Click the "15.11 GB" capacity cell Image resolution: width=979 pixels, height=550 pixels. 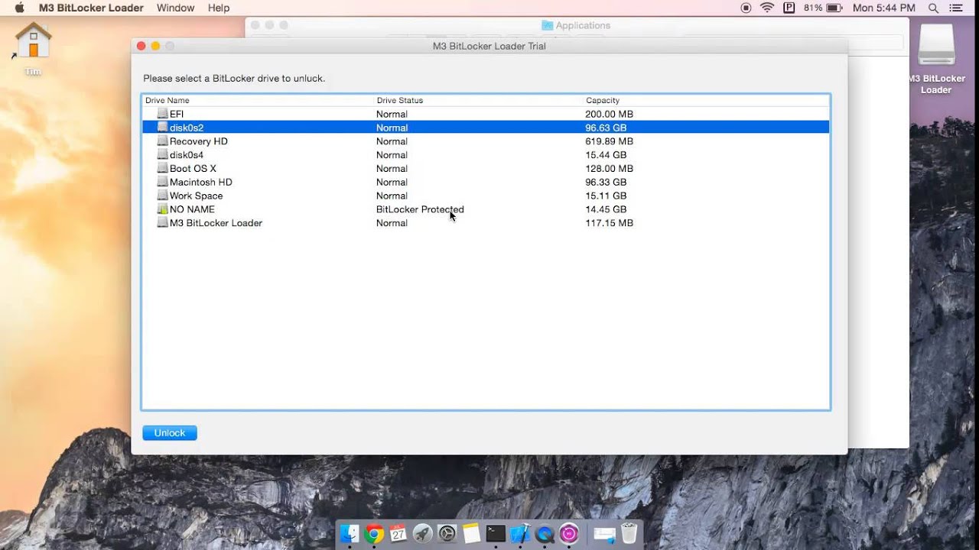[x=606, y=196]
